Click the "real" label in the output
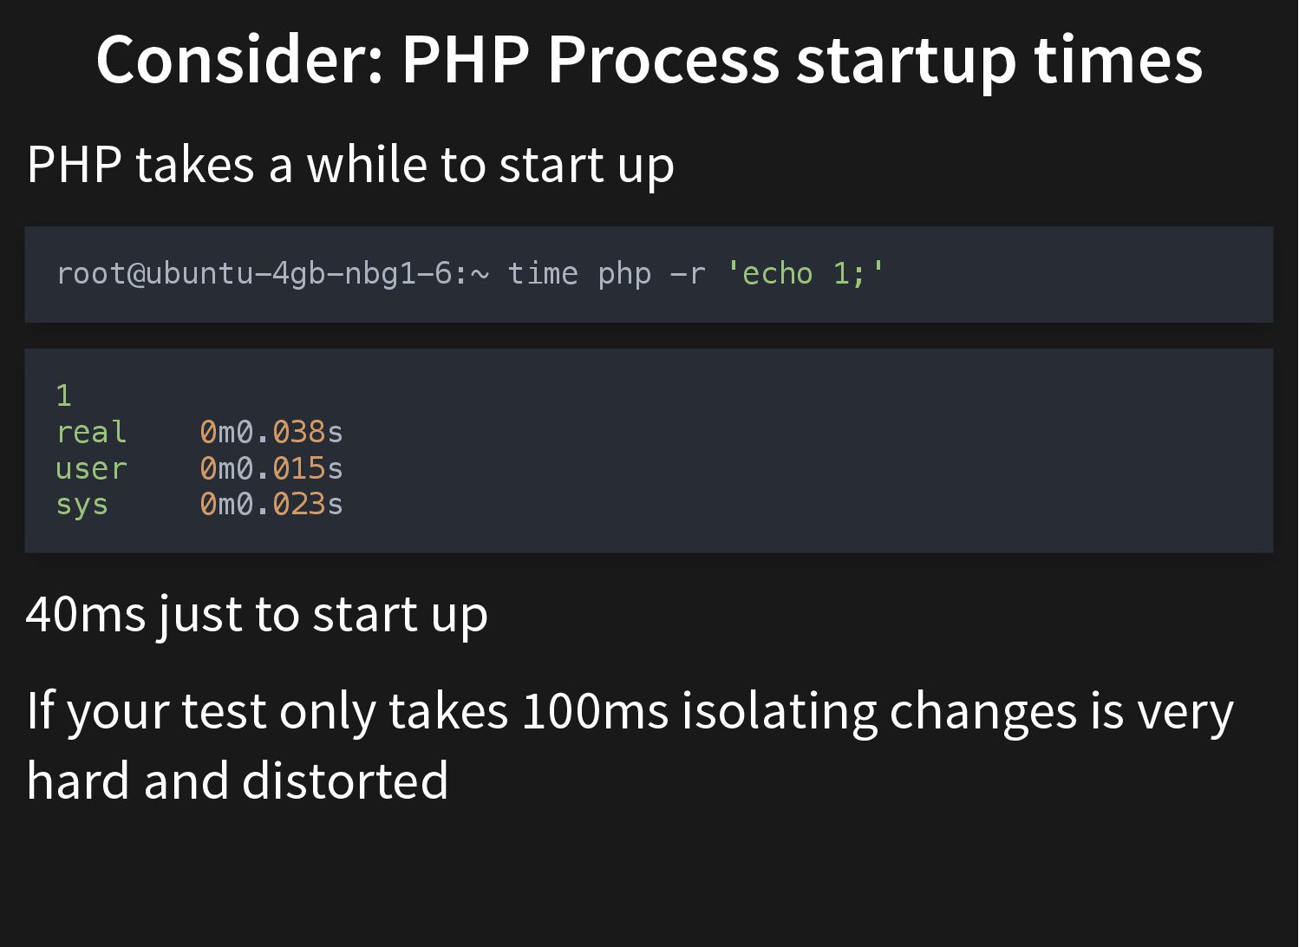This screenshot has height=947, width=1299. click(91, 432)
